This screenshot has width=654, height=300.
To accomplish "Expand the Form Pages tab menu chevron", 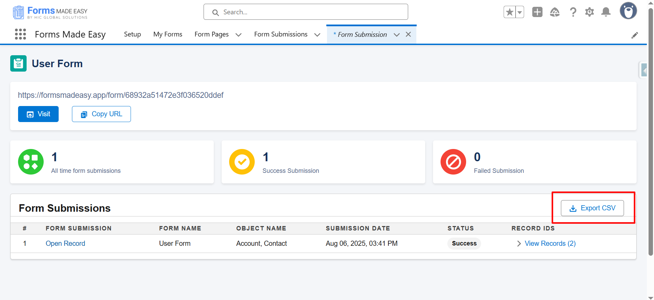I will tap(239, 35).
